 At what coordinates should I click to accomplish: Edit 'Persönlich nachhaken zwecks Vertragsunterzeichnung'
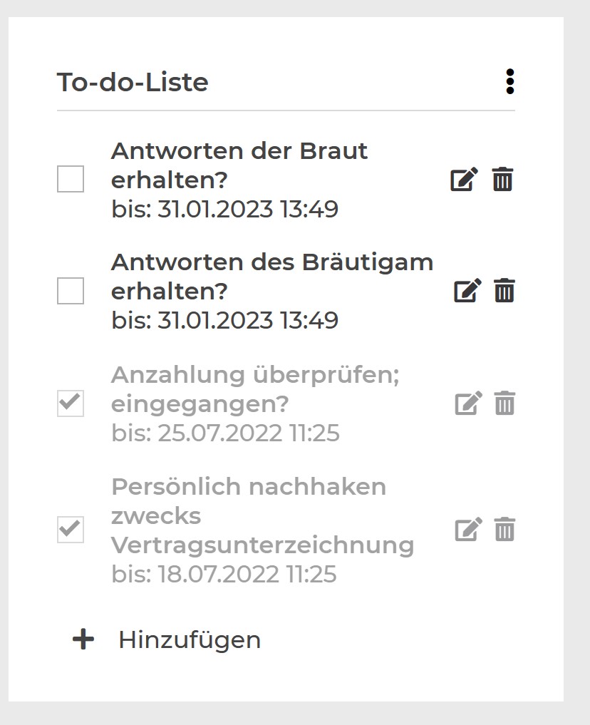467,530
